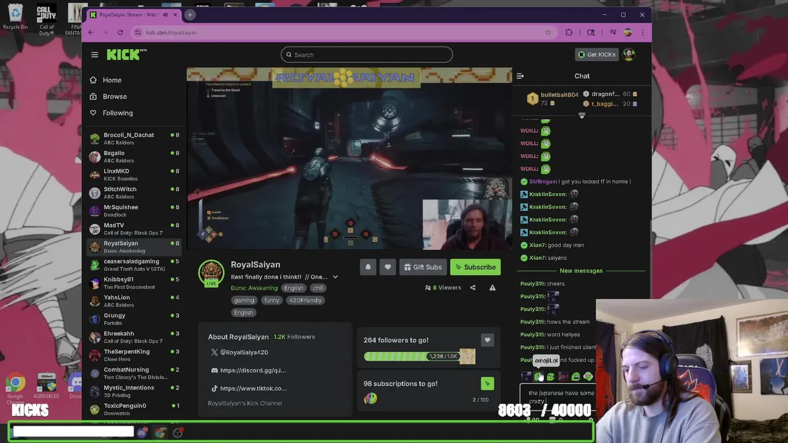Click the notification bell for RoyalSaiyan
This screenshot has height=443, width=788.
click(x=368, y=267)
